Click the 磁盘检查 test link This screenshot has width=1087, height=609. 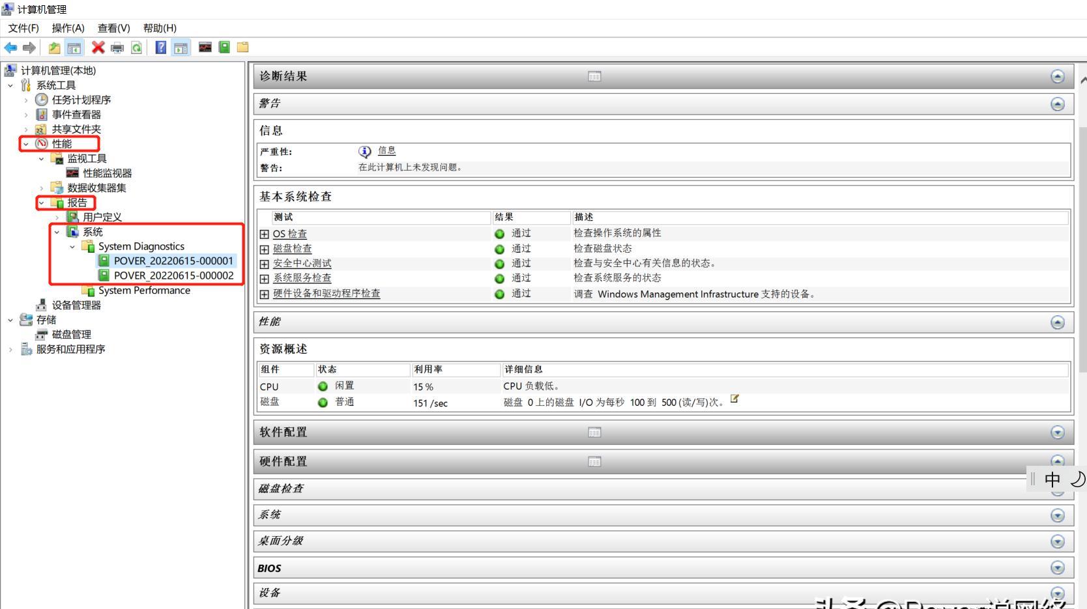[293, 249]
